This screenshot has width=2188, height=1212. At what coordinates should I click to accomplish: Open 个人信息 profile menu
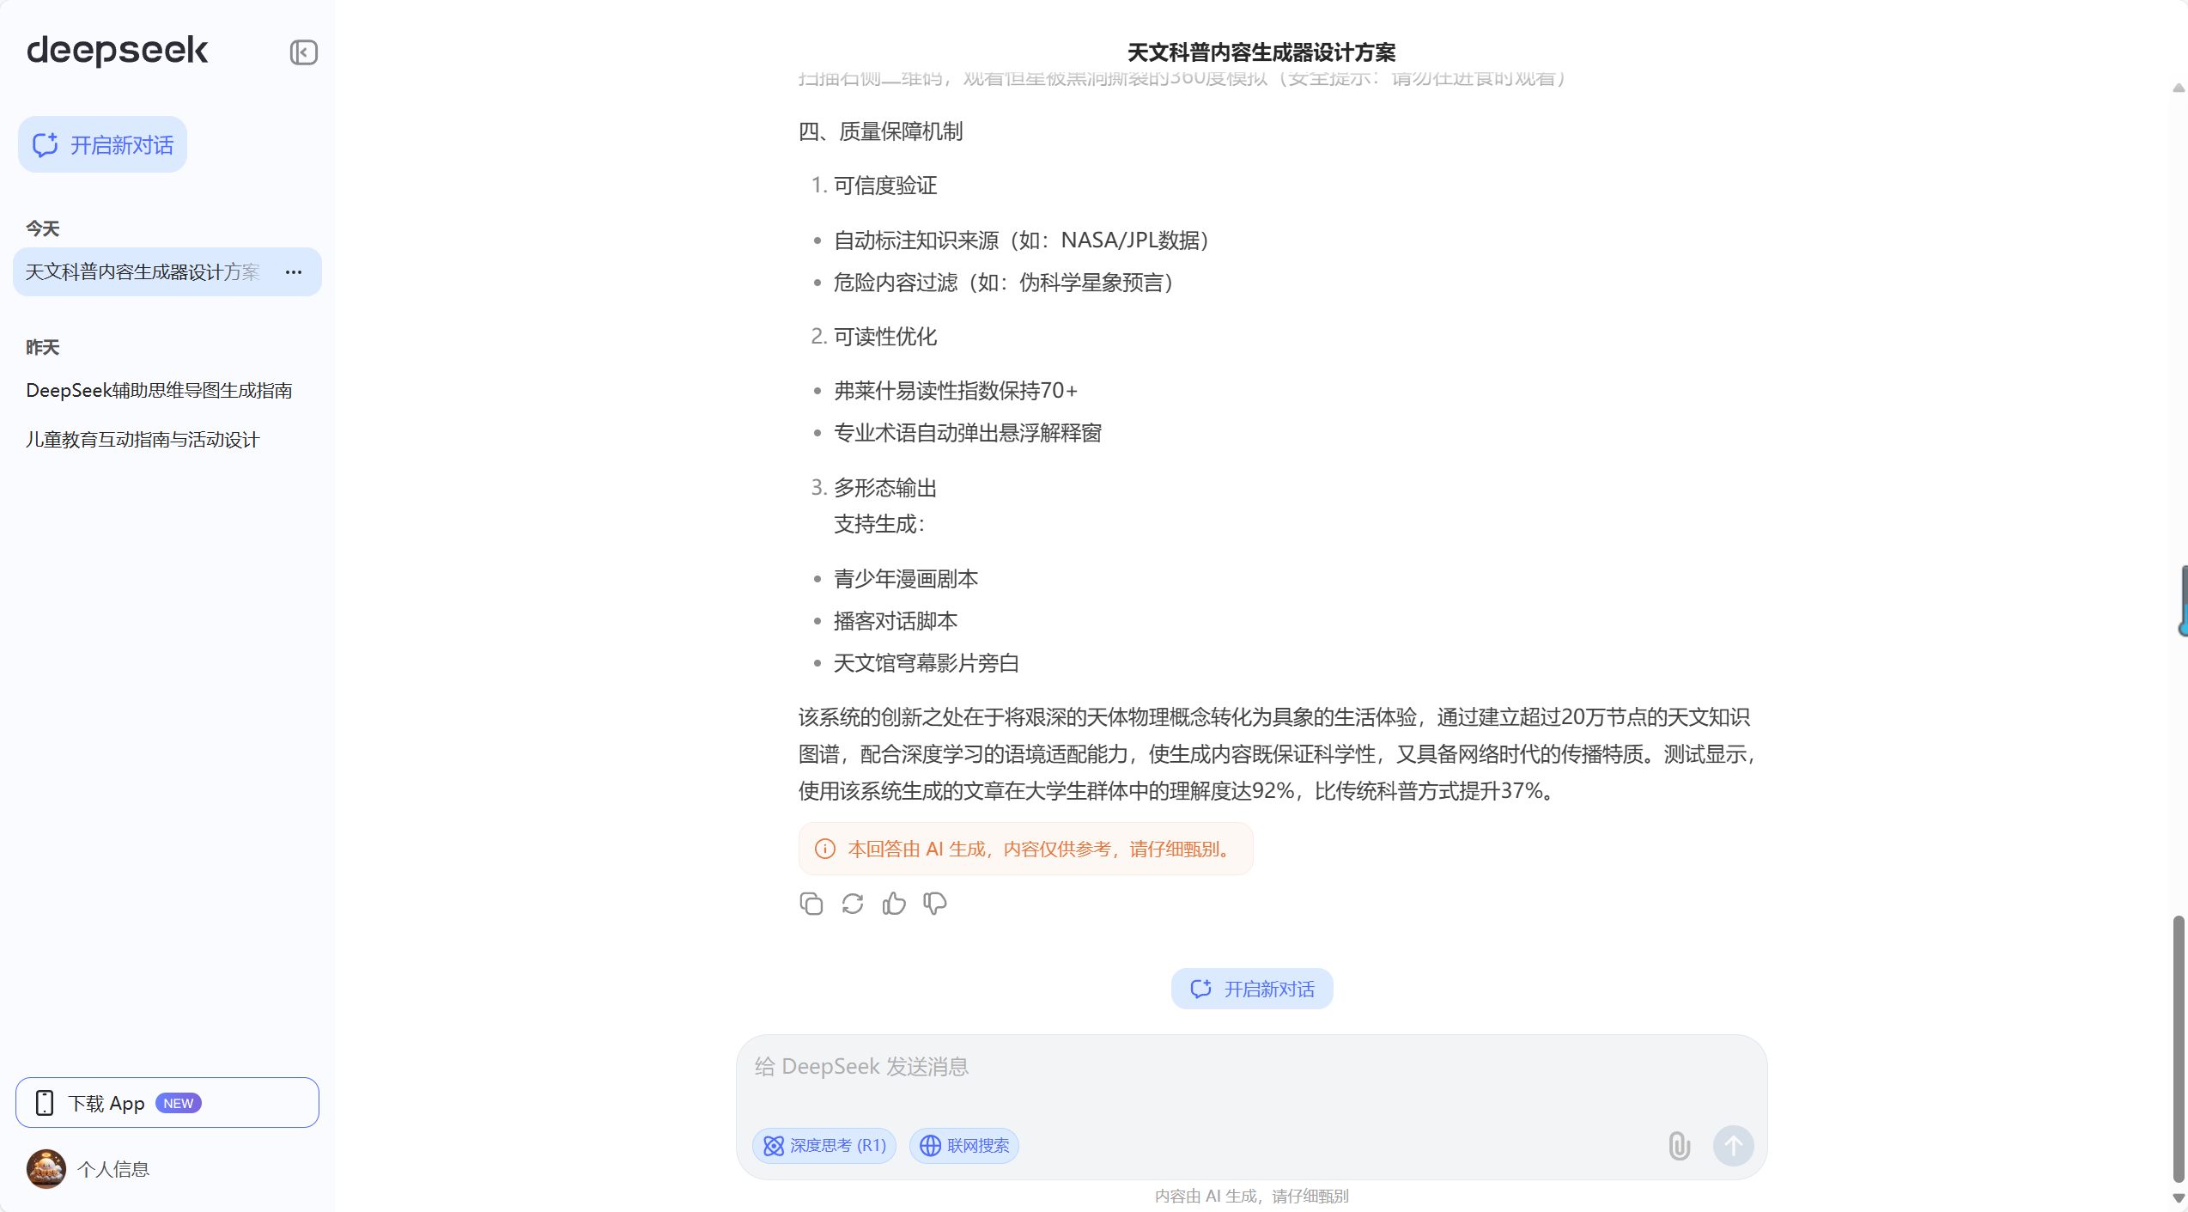coord(113,1169)
